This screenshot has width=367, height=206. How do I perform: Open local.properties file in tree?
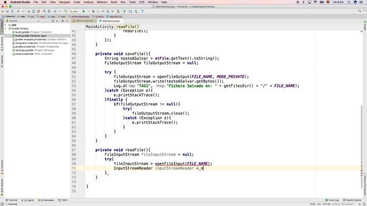[32, 54]
